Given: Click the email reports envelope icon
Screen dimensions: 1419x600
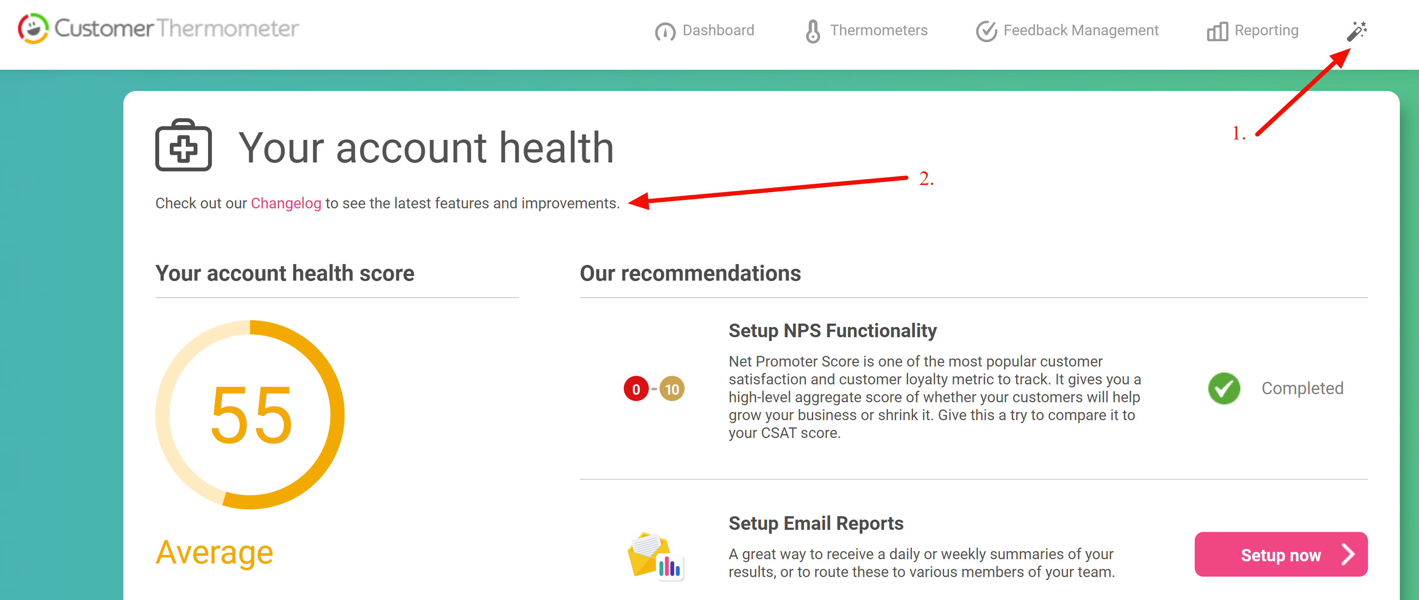Looking at the screenshot, I should pos(656,556).
